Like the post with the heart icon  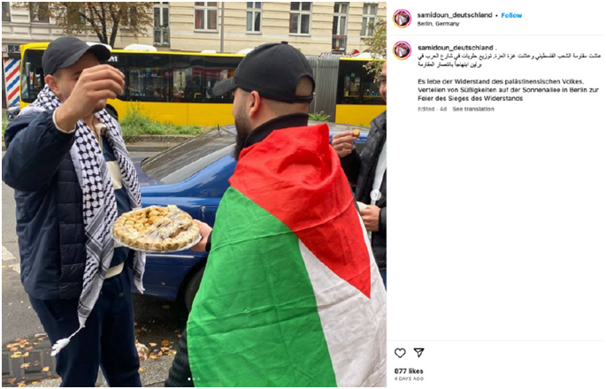400,353
